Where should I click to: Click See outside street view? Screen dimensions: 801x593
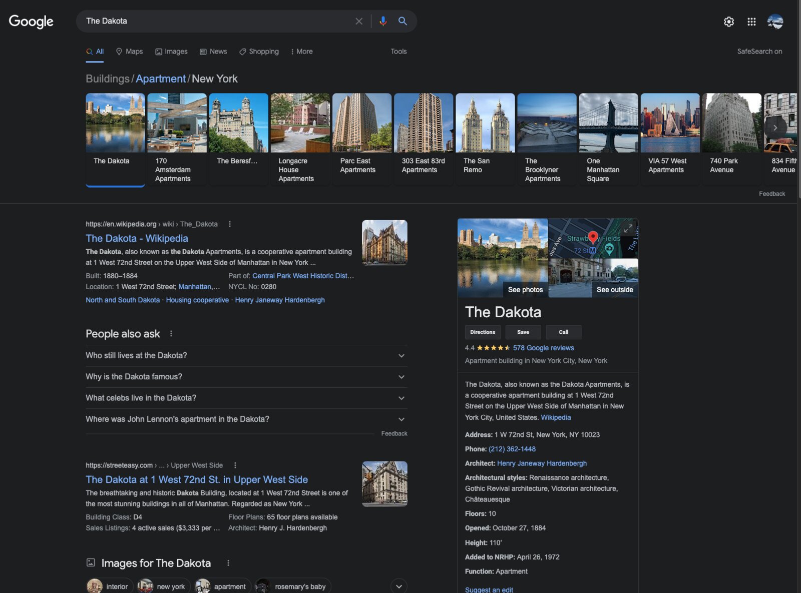pyautogui.click(x=615, y=290)
